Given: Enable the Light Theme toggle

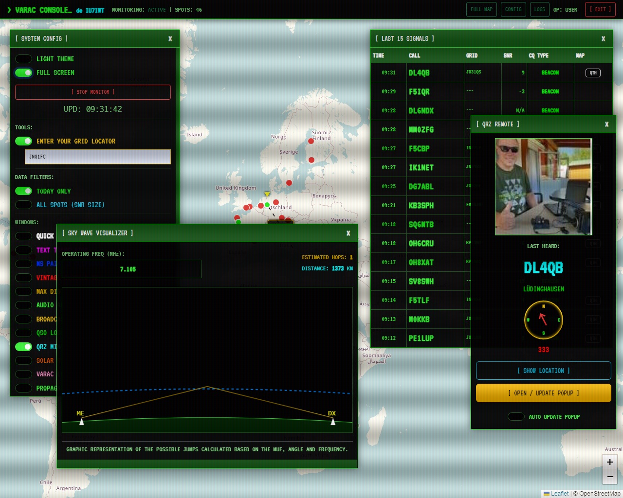Looking at the screenshot, I should [x=23, y=59].
